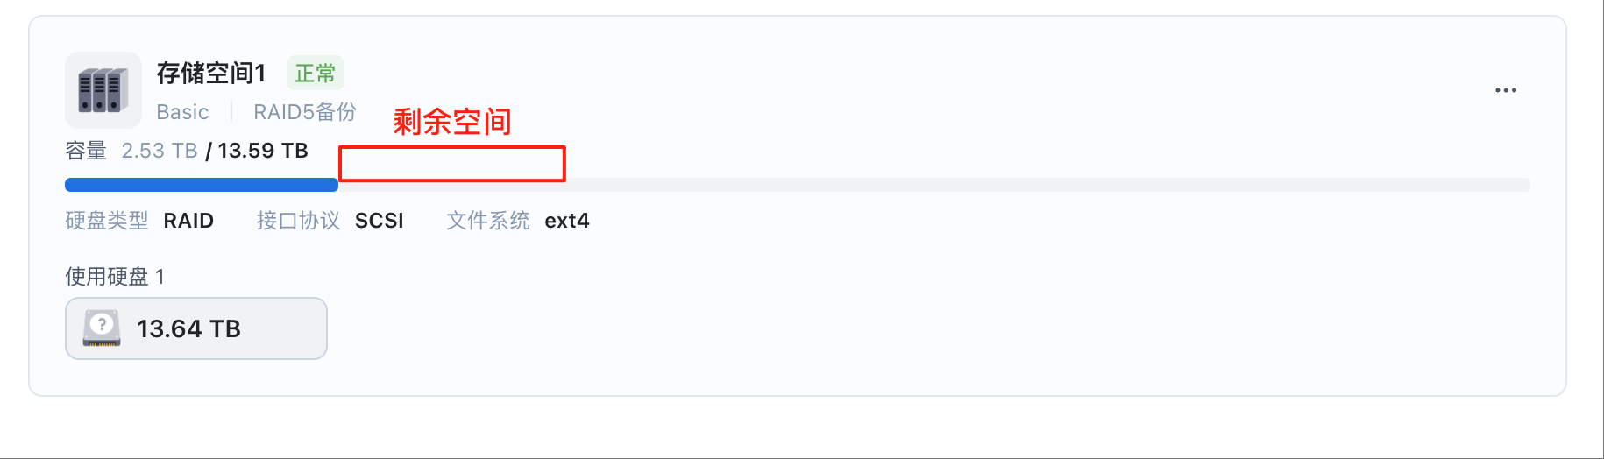Click the red 剩余空间 annotation label

(452, 122)
